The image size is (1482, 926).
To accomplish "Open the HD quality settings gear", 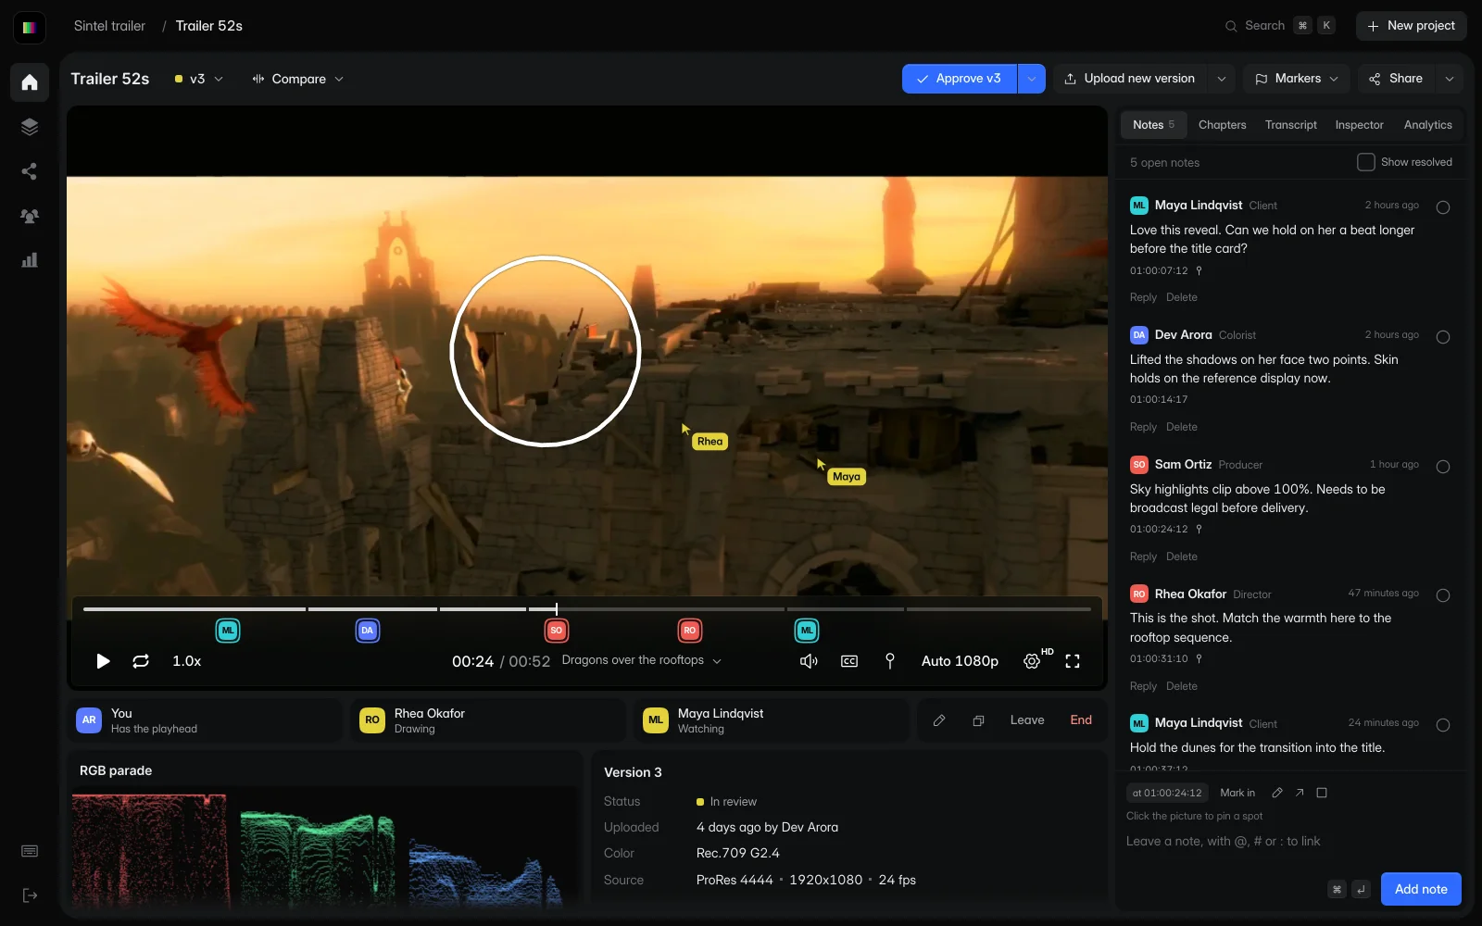I will pyautogui.click(x=1032, y=661).
